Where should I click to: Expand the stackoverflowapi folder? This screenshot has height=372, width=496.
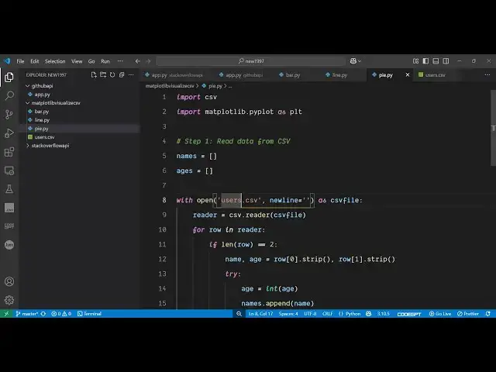coord(28,146)
